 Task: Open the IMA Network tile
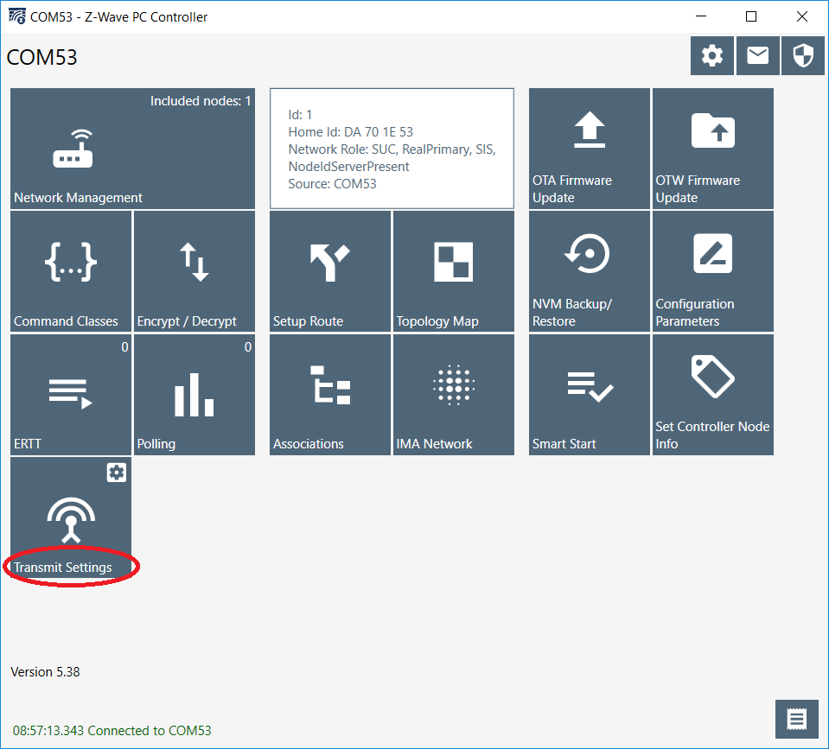point(454,395)
